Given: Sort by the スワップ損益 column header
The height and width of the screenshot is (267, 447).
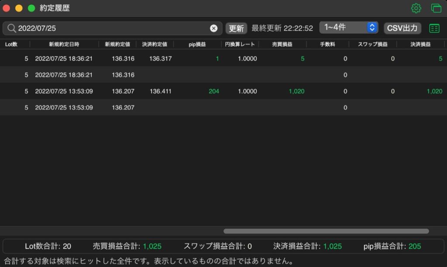Looking at the screenshot, I should point(373,44).
